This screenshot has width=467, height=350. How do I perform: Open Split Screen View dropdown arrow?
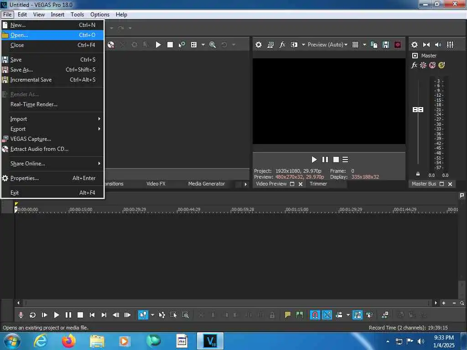[x=303, y=45]
